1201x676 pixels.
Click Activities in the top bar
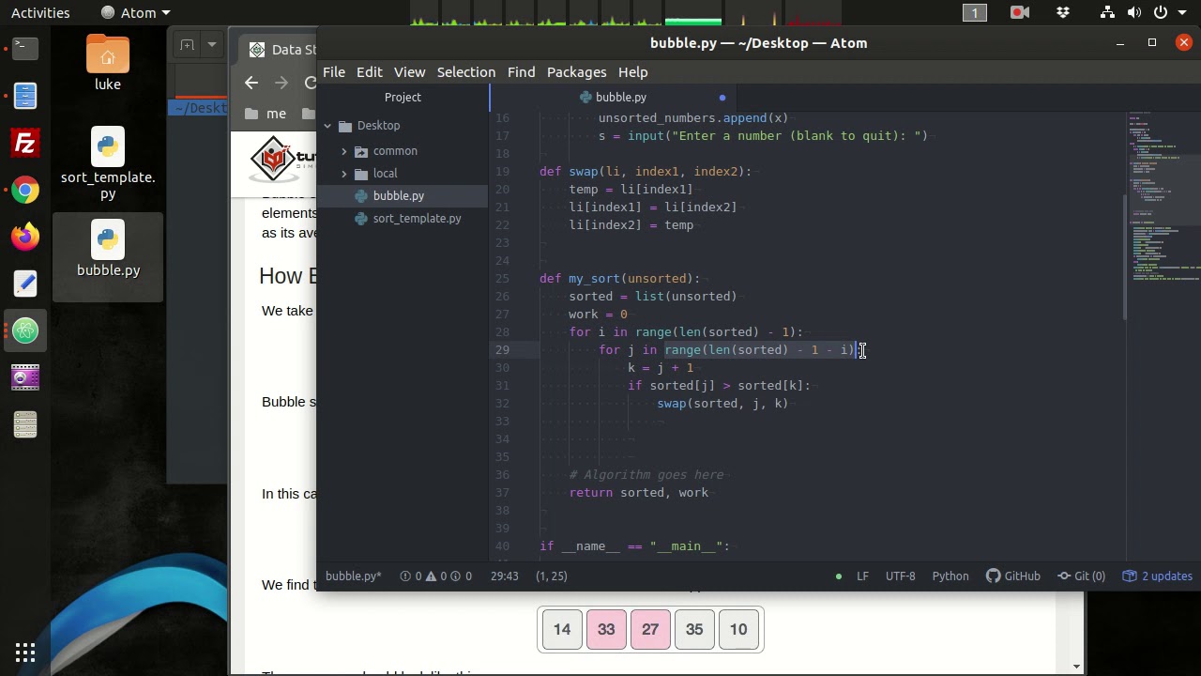[x=40, y=12]
